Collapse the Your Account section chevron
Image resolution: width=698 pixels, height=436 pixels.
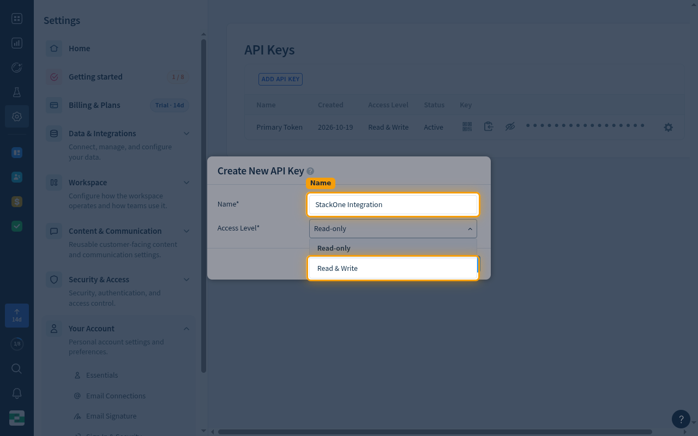(x=186, y=329)
